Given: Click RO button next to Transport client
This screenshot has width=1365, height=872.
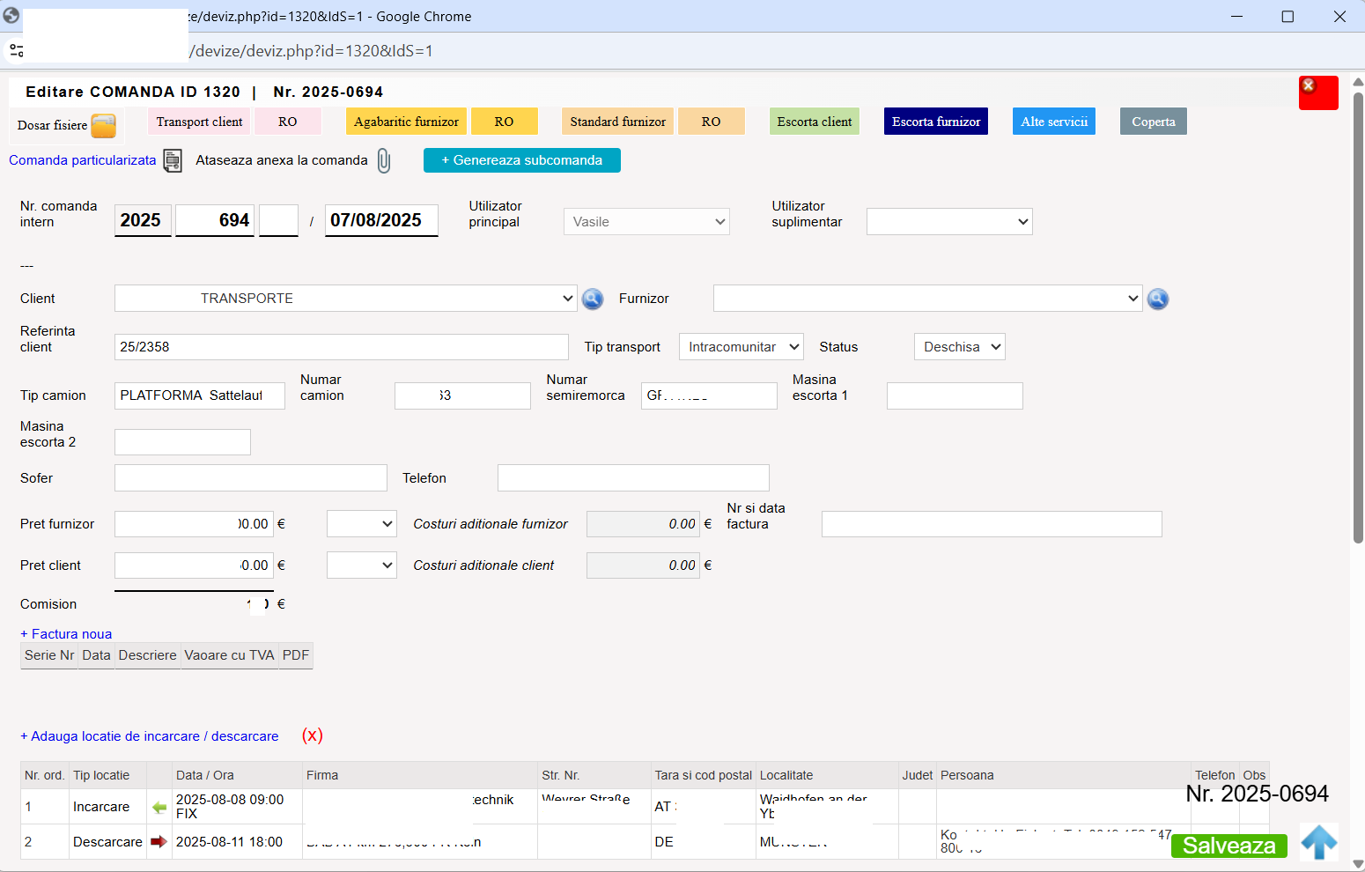Looking at the screenshot, I should click(288, 122).
